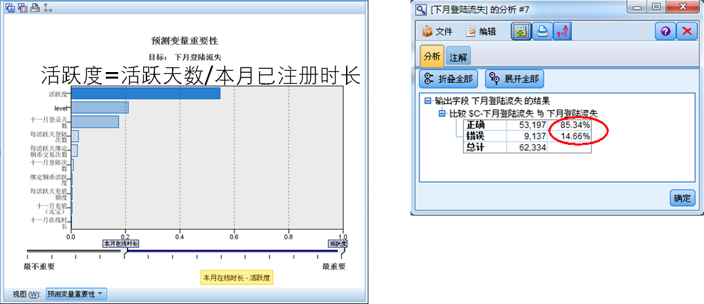
Task: Click the green grid icon in analysis toolbar
Action: coord(522,31)
